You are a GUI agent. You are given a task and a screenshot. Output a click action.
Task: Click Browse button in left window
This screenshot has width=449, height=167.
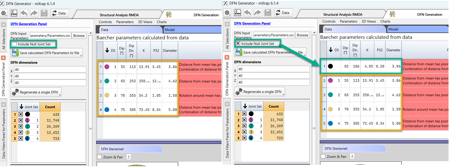79,36
